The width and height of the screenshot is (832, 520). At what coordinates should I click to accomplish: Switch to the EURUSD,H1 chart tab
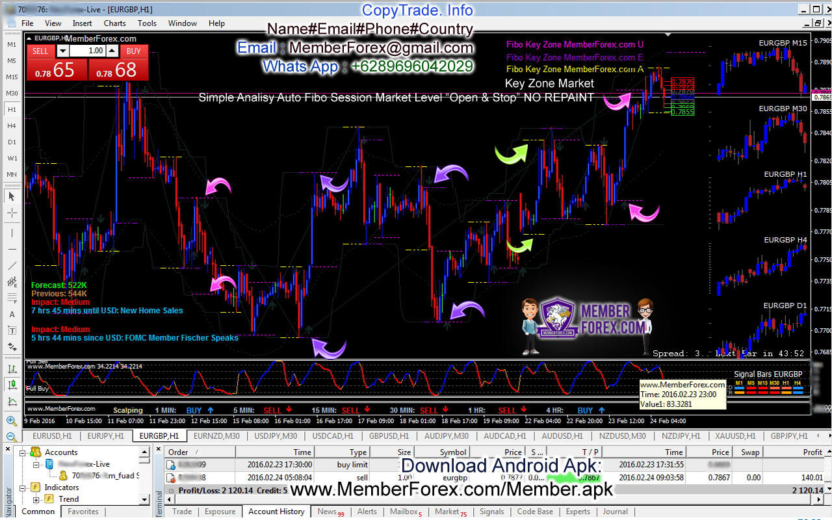coord(52,436)
